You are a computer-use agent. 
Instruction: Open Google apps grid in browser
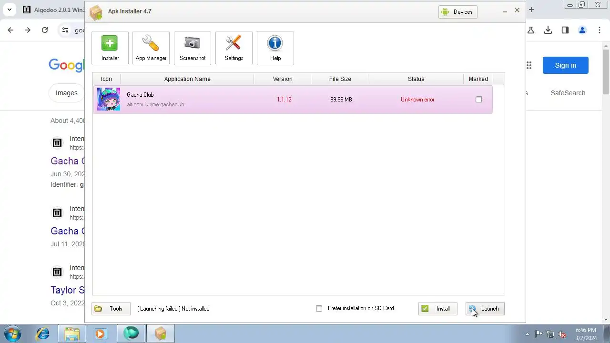tap(529, 65)
